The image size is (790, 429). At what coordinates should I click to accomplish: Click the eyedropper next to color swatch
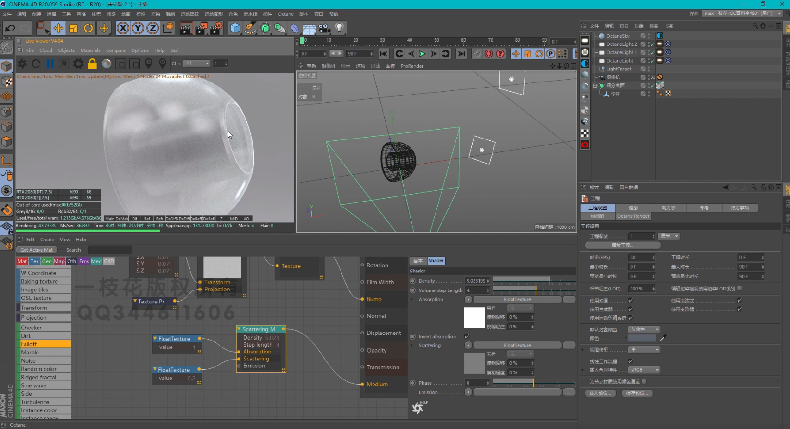[663, 338]
